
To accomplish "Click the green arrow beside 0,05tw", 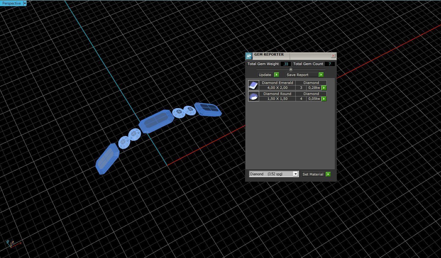I will tap(324, 99).
